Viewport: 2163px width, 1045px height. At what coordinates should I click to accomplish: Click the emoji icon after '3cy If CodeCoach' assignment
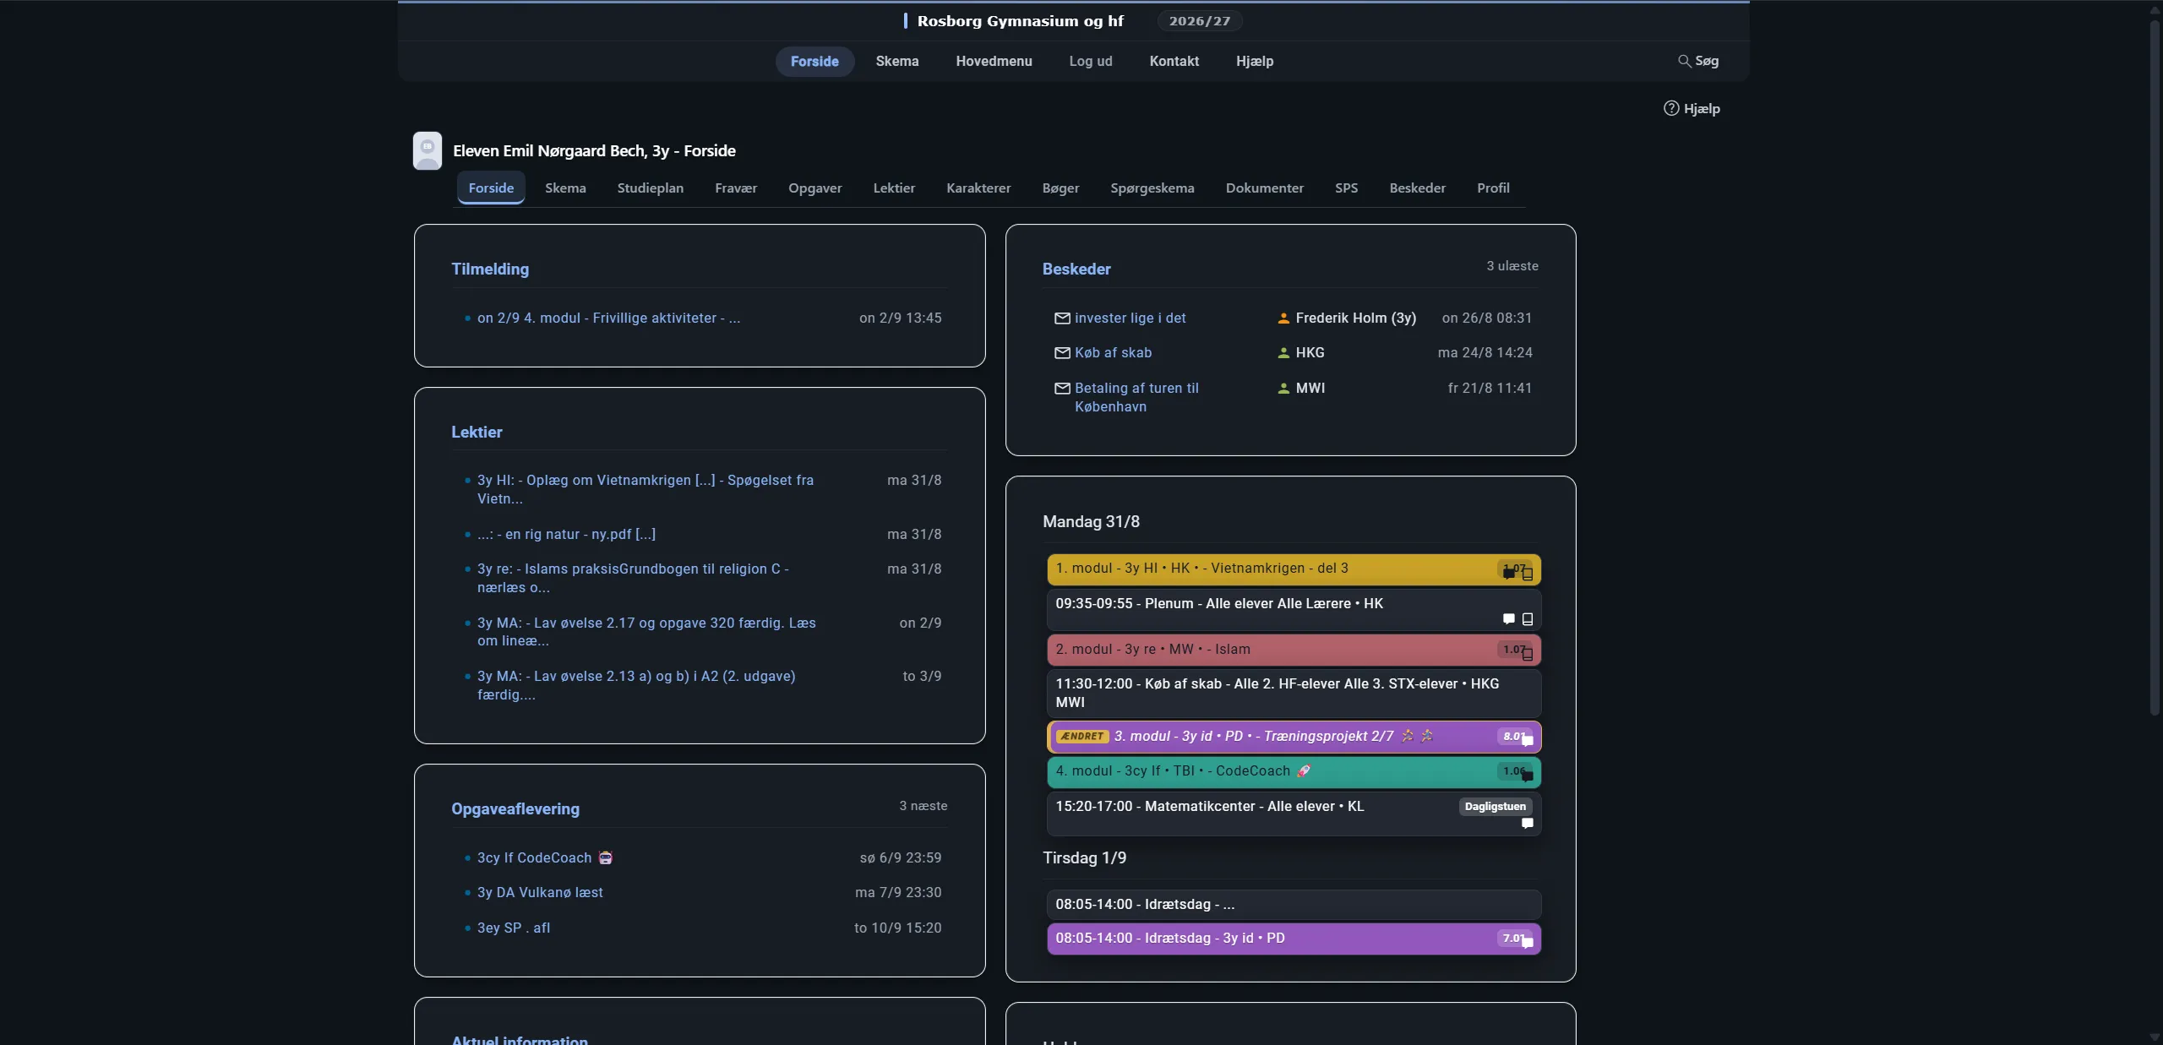point(605,857)
